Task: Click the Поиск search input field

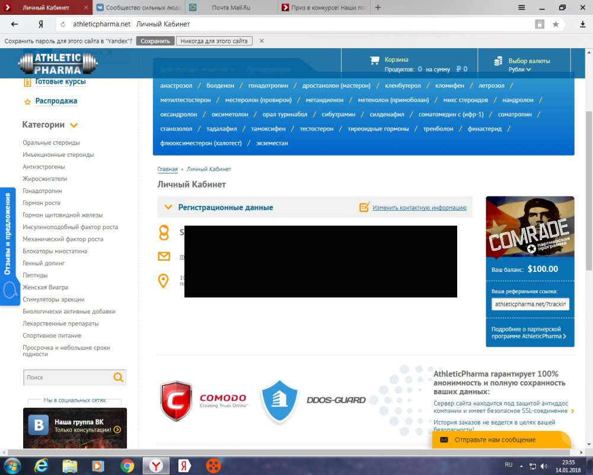Action: [x=66, y=377]
